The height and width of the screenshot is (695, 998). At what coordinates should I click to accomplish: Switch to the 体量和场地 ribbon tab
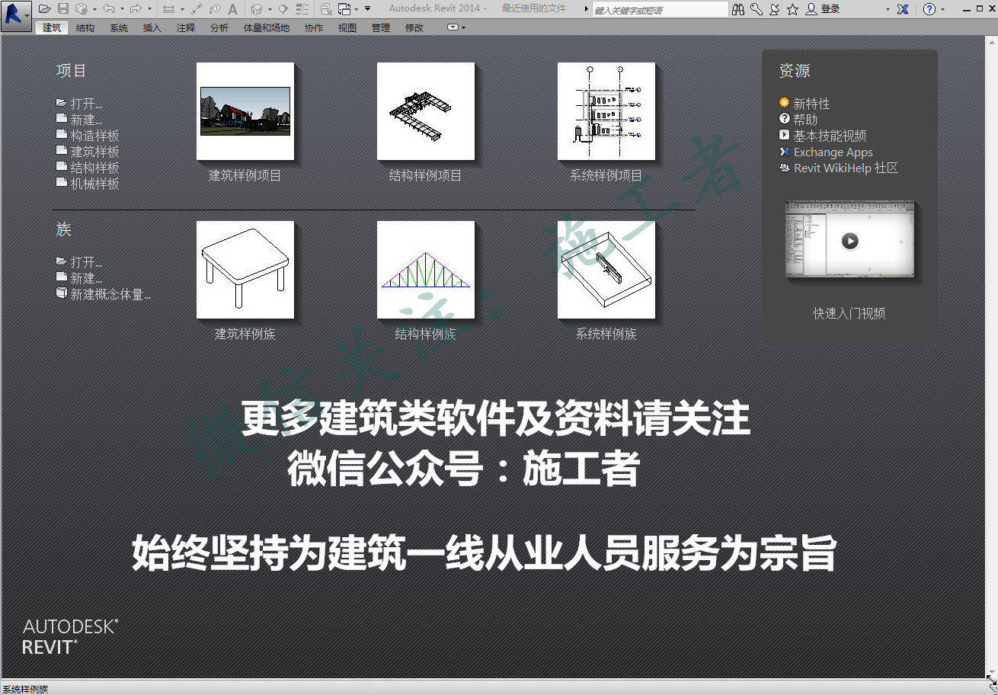coord(267,27)
